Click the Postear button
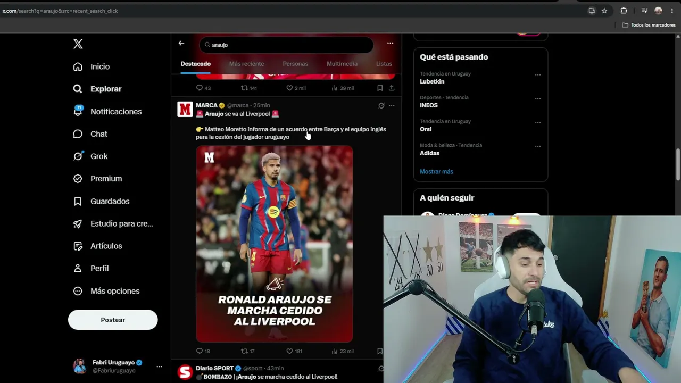The width and height of the screenshot is (681, 383). click(113, 320)
